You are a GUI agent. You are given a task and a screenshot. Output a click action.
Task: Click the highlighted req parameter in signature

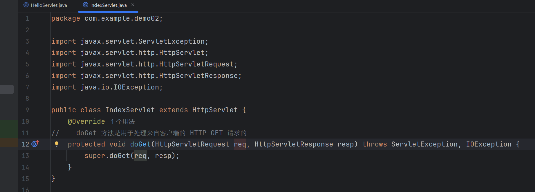click(240, 144)
